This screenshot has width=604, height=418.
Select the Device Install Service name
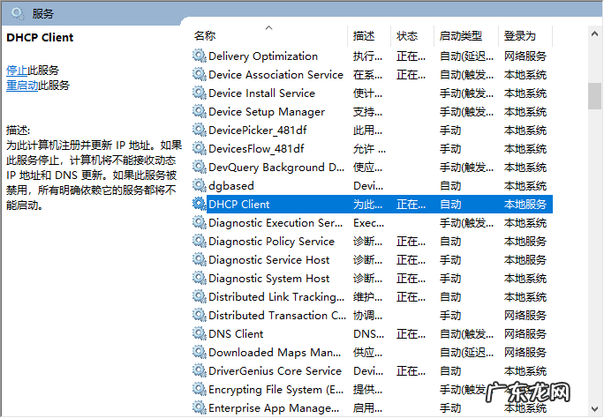pyautogui.click(x=262, y=93)
